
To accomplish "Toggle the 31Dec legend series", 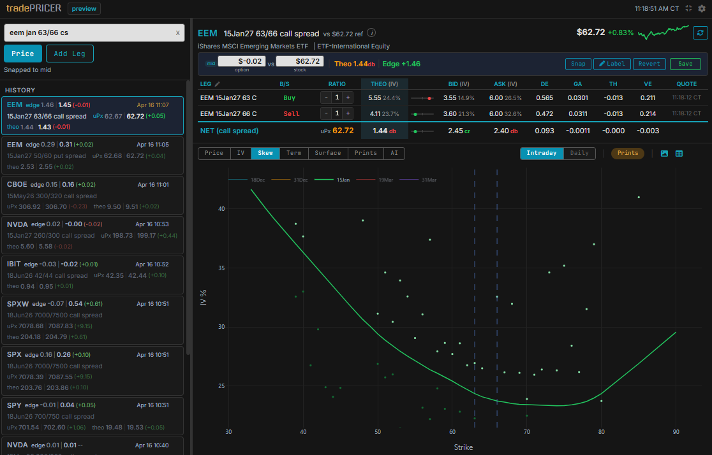I will (x=289, y=180).
